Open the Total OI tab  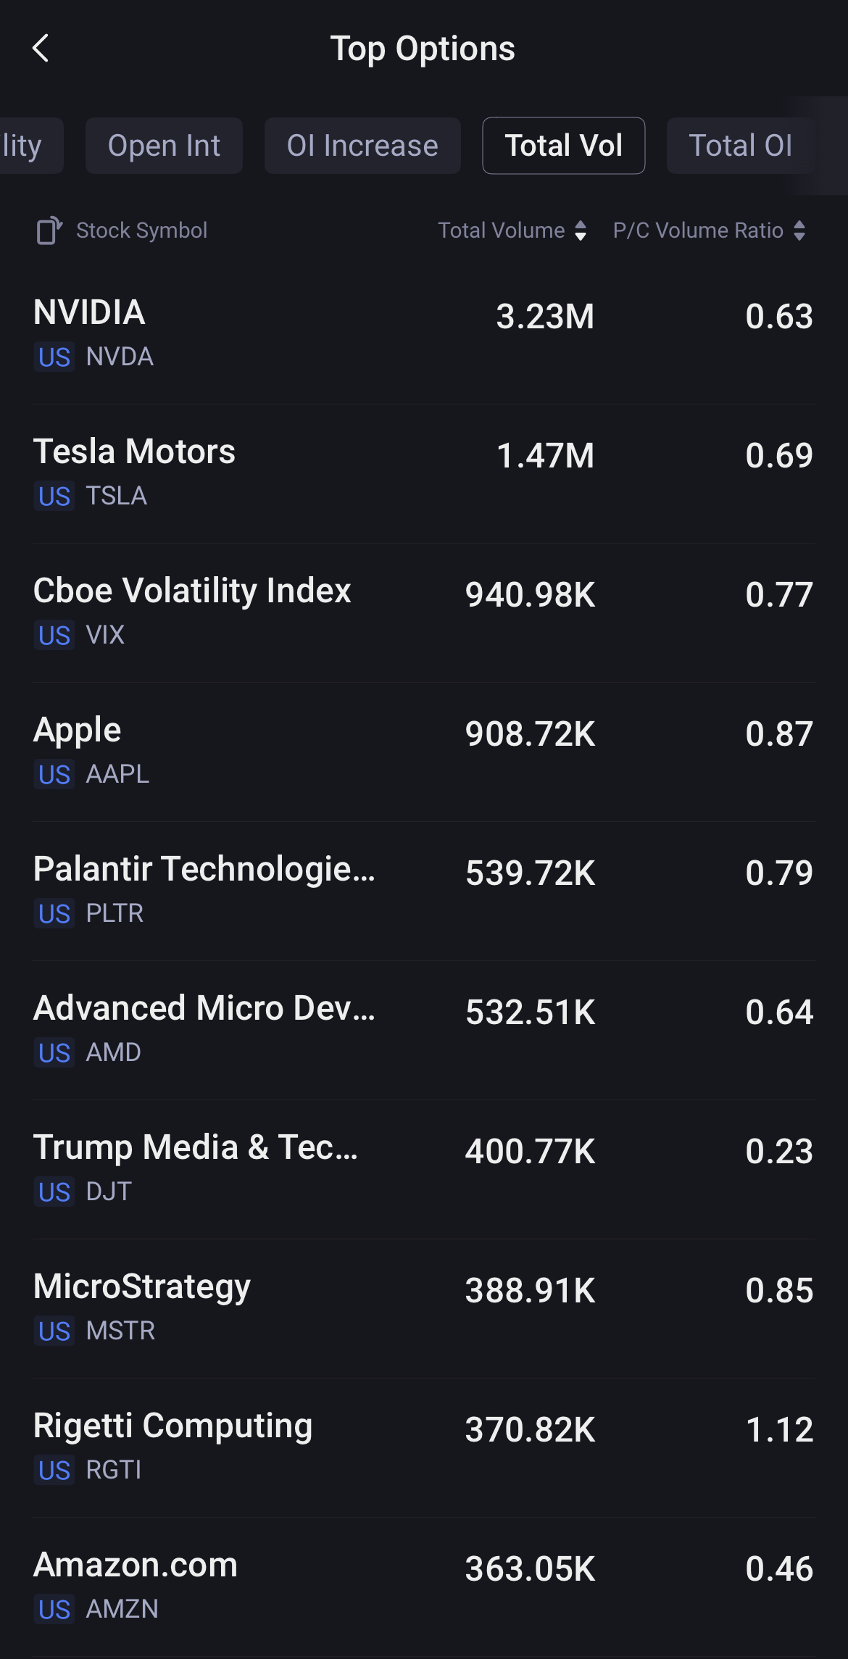[740, 146]
